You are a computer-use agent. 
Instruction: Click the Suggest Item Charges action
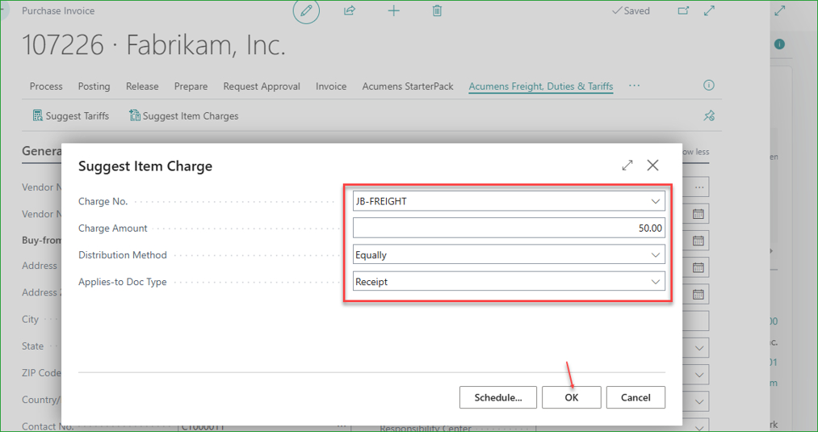184,115
